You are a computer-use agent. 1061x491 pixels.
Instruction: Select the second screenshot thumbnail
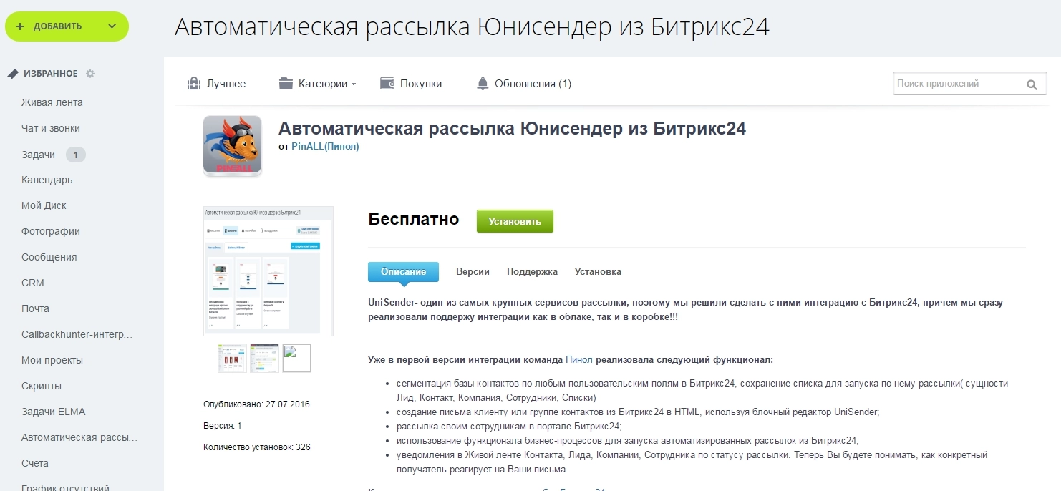tap(264, 359)
